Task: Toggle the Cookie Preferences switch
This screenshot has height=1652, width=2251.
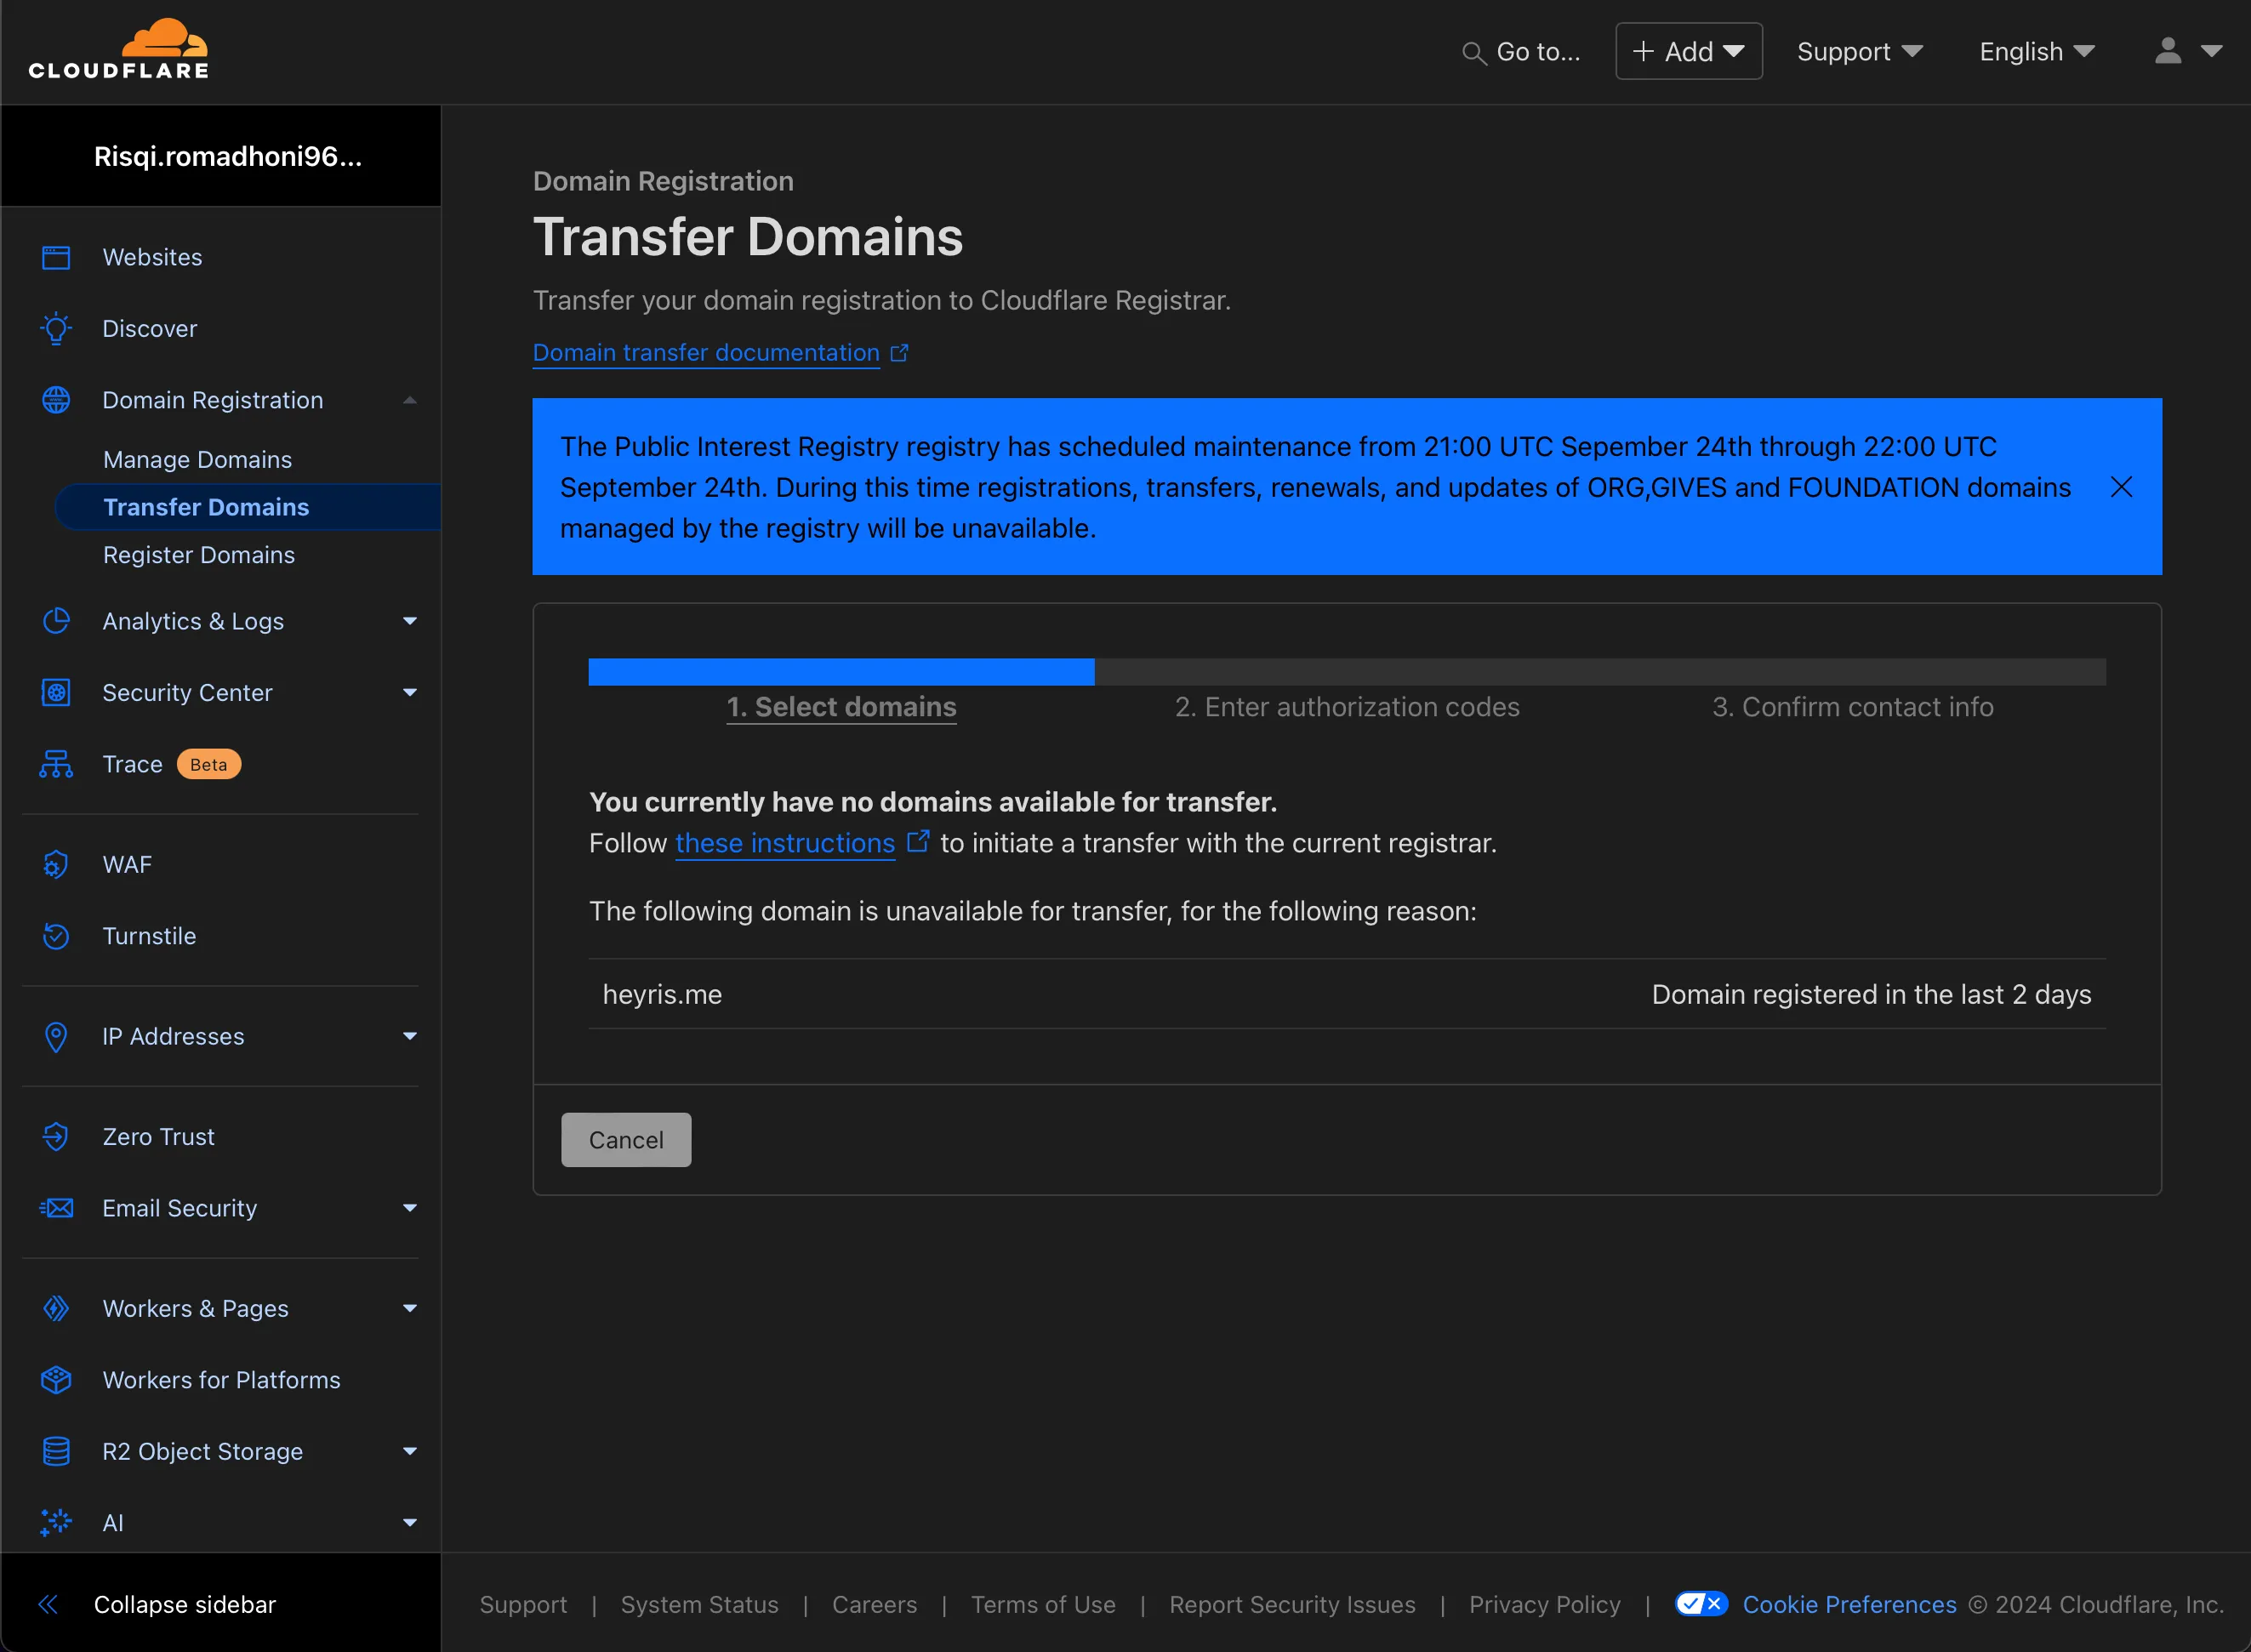Action: point(1702,1604)
